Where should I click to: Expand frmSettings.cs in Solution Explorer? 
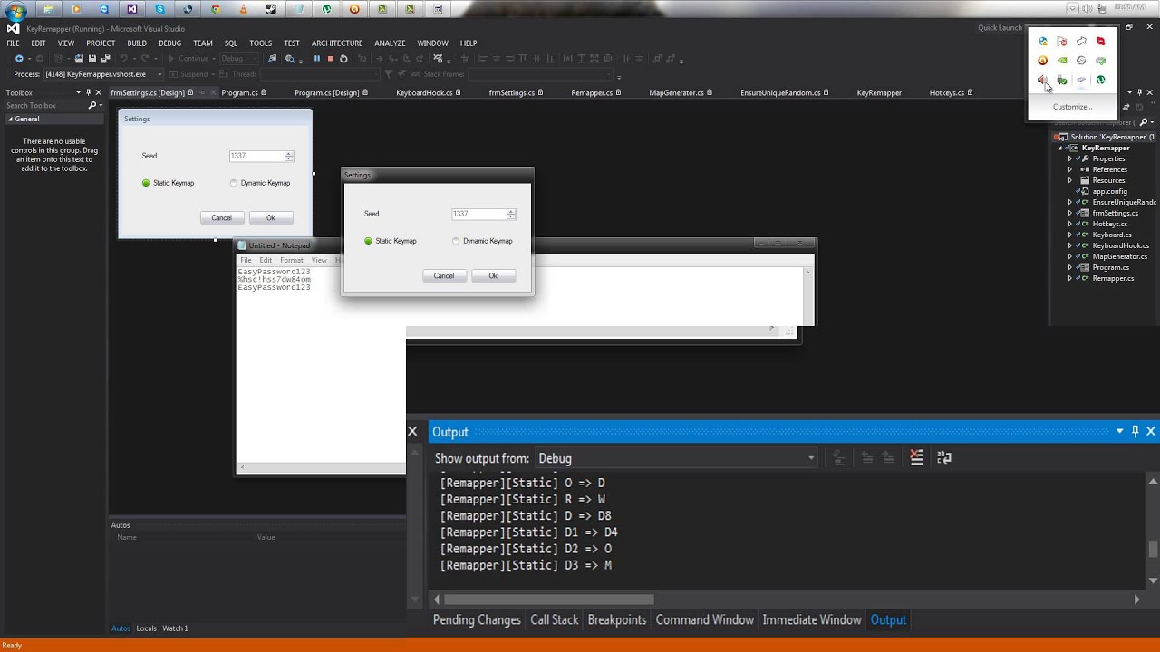coord(1069,213)
